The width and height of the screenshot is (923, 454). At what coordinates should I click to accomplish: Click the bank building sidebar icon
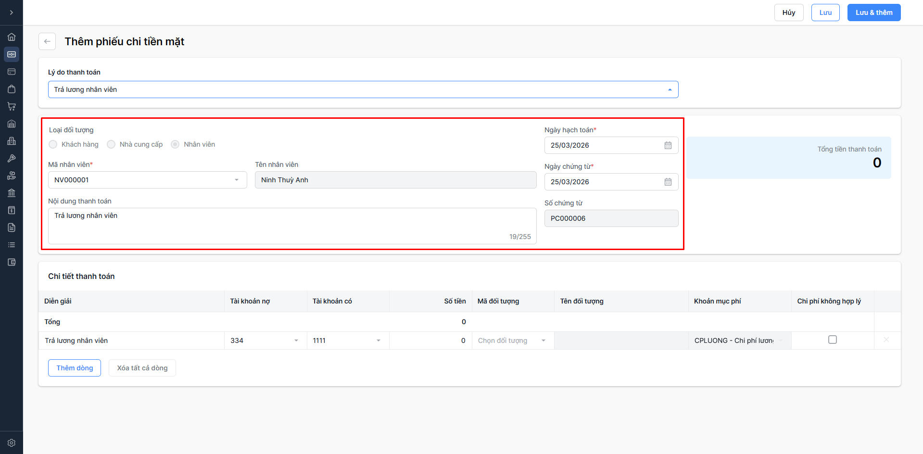(x=12, y=193)
